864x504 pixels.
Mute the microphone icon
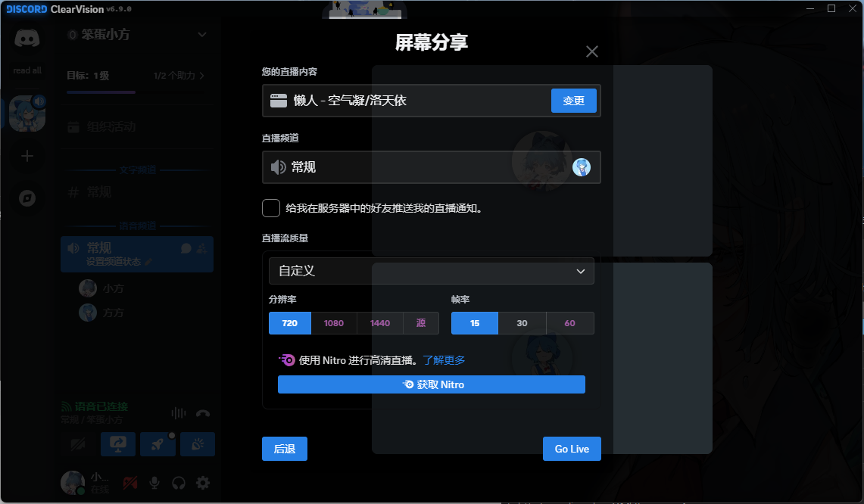(x=154, y=482)
